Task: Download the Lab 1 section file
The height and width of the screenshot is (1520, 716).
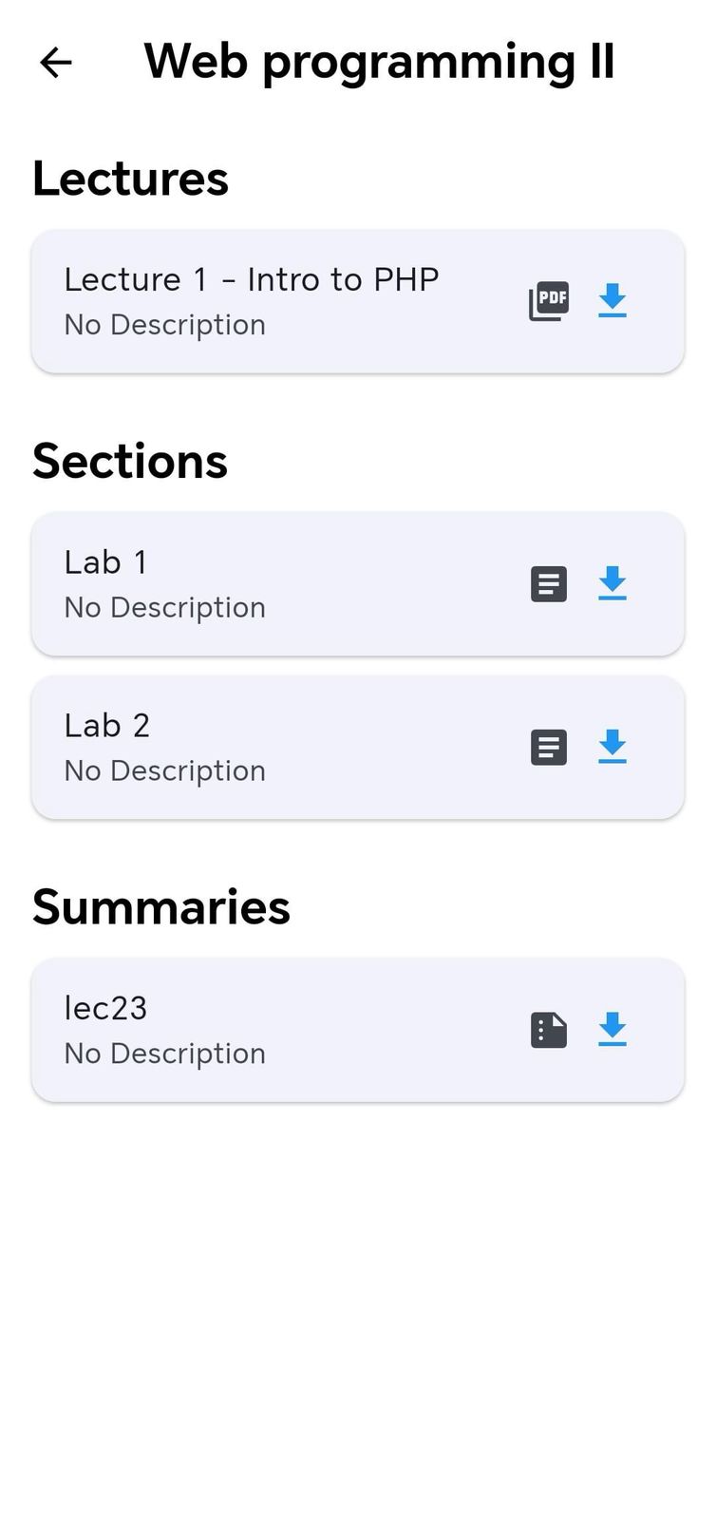Action: (x=612, y=583)
